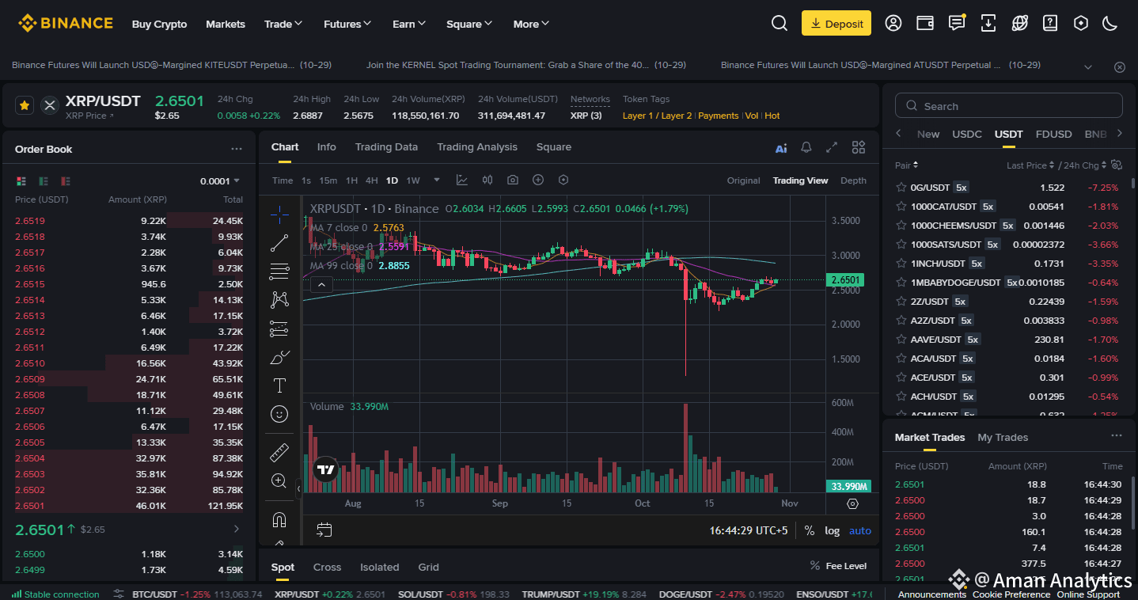Open order book precision 0.0001 dropdown
Screen dimensions: 1138x600
[220, 181]
